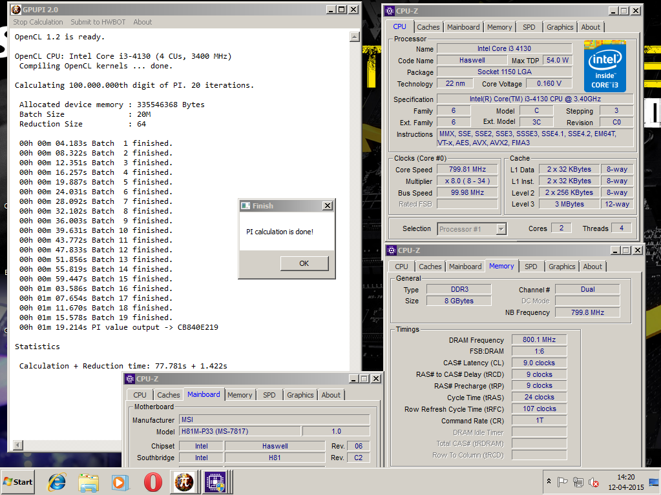Select Caches tab in Memory CPU-Z window

click(430, 267)
